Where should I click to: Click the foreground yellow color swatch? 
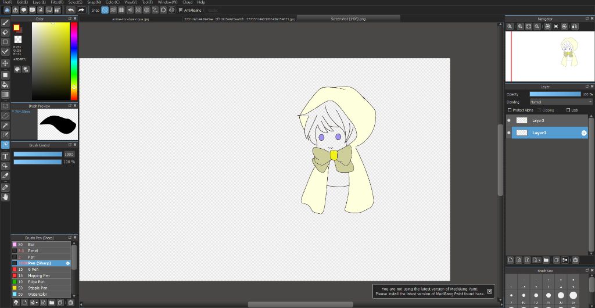[16, 27]
